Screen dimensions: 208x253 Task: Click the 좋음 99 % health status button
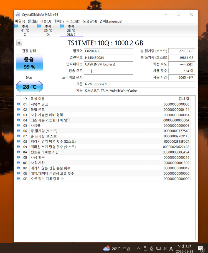tap(30, 63)
